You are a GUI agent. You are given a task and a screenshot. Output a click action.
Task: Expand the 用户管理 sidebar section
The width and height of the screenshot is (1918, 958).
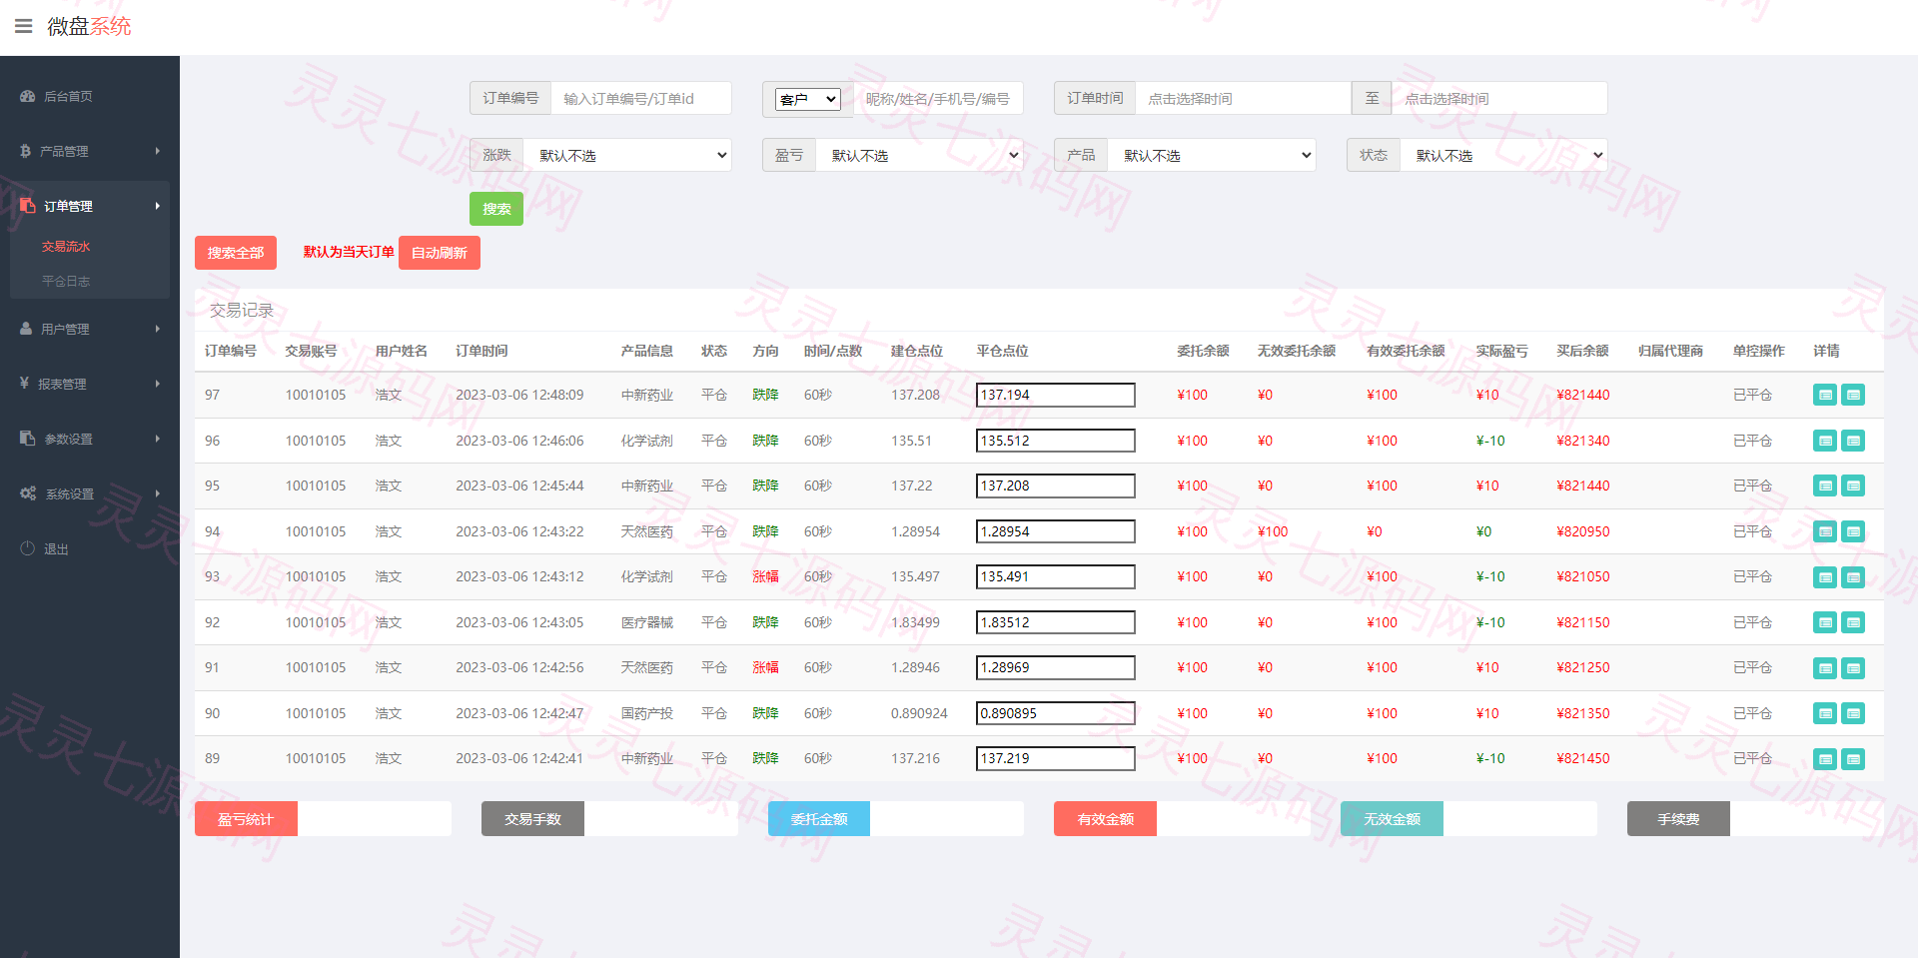(x=90, y=329)
